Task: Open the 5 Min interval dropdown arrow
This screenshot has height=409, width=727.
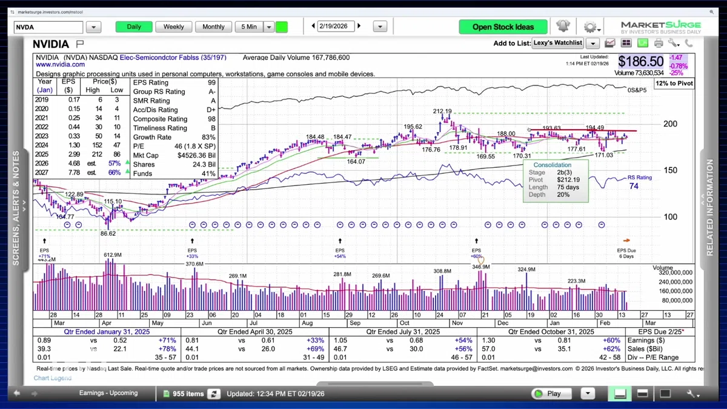Action: 269,27
